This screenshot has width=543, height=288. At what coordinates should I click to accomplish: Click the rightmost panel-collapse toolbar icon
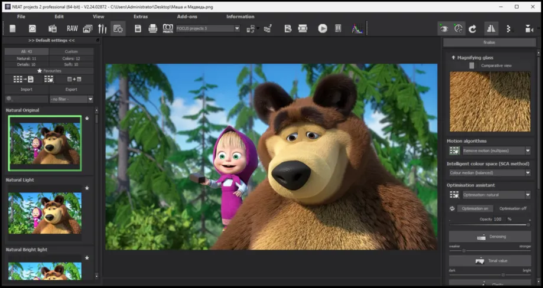(x=529, y=29)
